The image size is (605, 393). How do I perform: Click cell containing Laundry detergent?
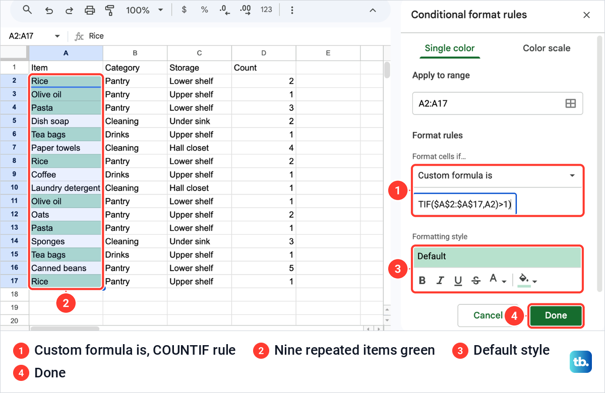(66, 188)
